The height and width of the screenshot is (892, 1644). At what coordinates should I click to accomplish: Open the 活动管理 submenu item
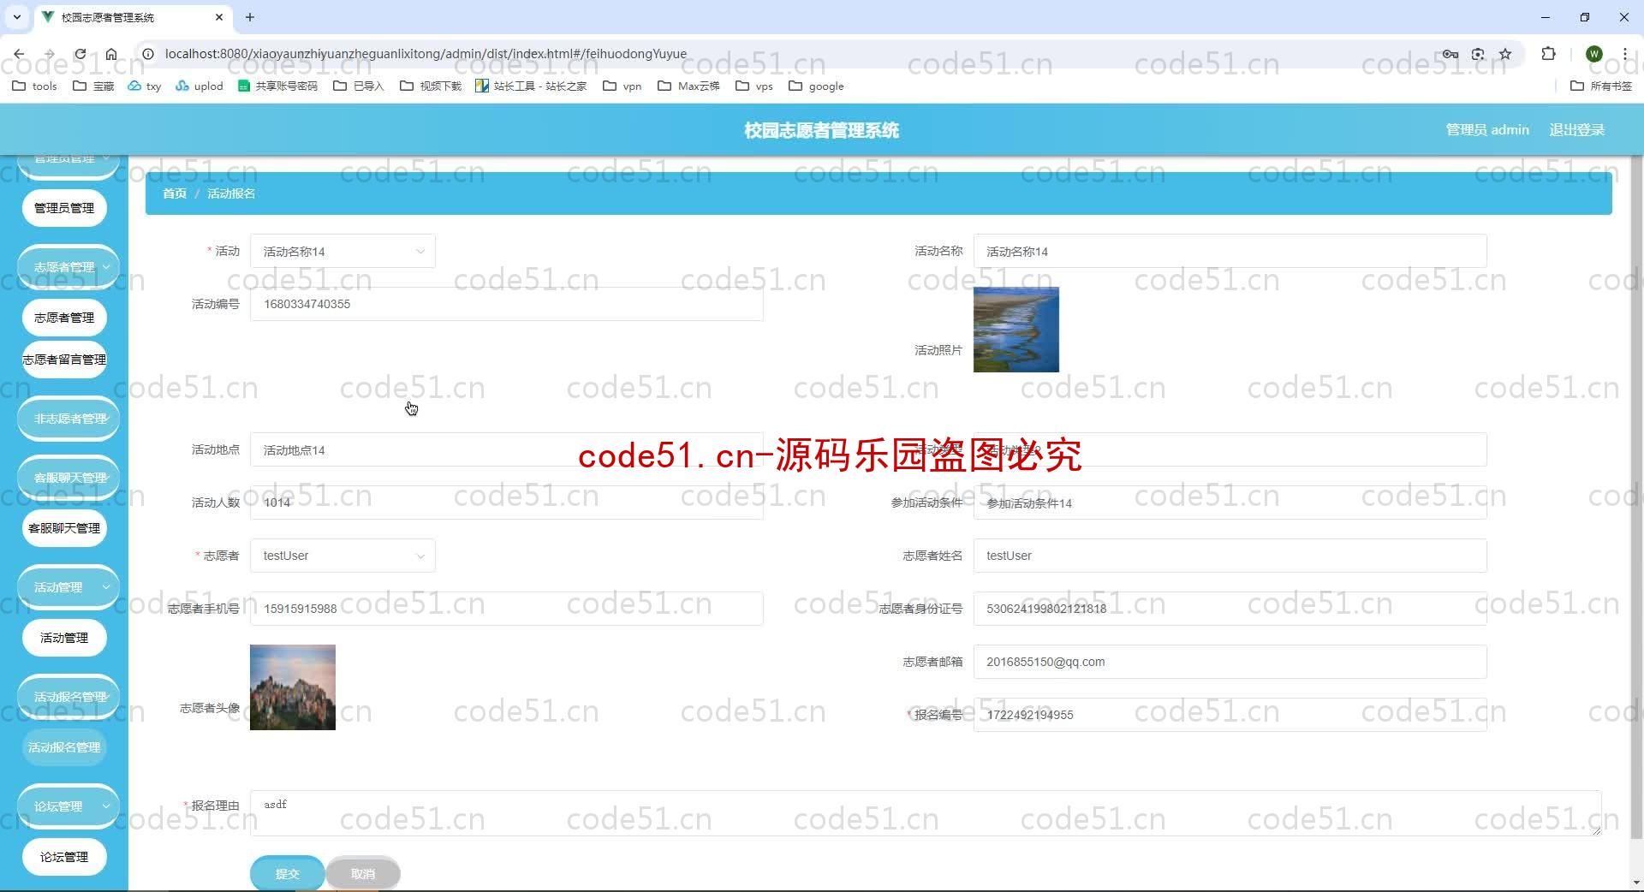click(64, 638)
